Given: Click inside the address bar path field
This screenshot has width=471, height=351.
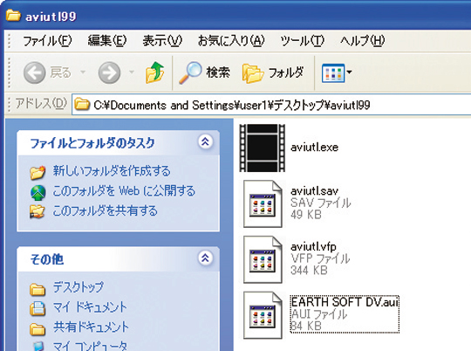Looking at the screenshot, I should [x=271, y=105].
